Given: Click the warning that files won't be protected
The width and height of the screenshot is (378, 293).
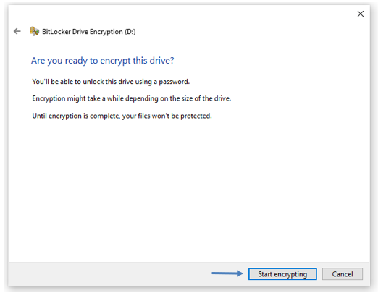Looking at the screenshot, I should tap(122, 116).
